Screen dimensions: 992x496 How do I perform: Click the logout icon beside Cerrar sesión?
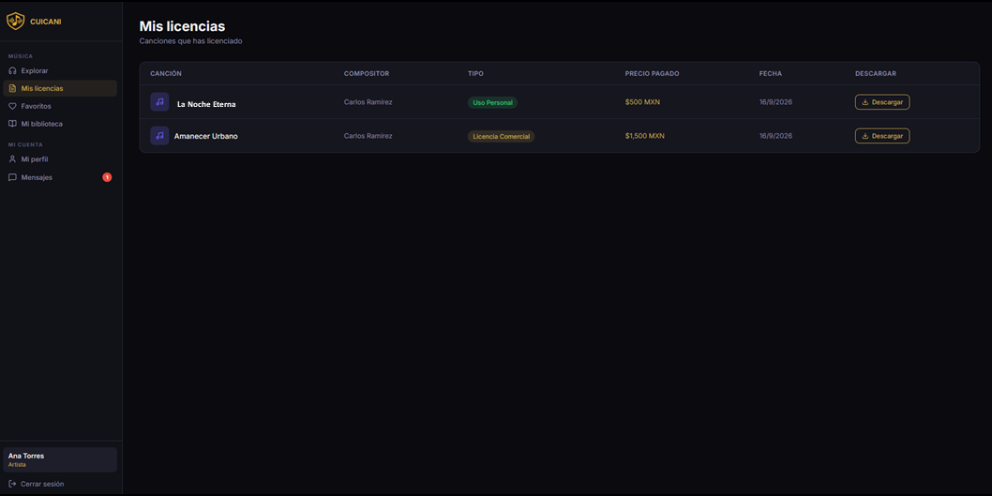12,484
